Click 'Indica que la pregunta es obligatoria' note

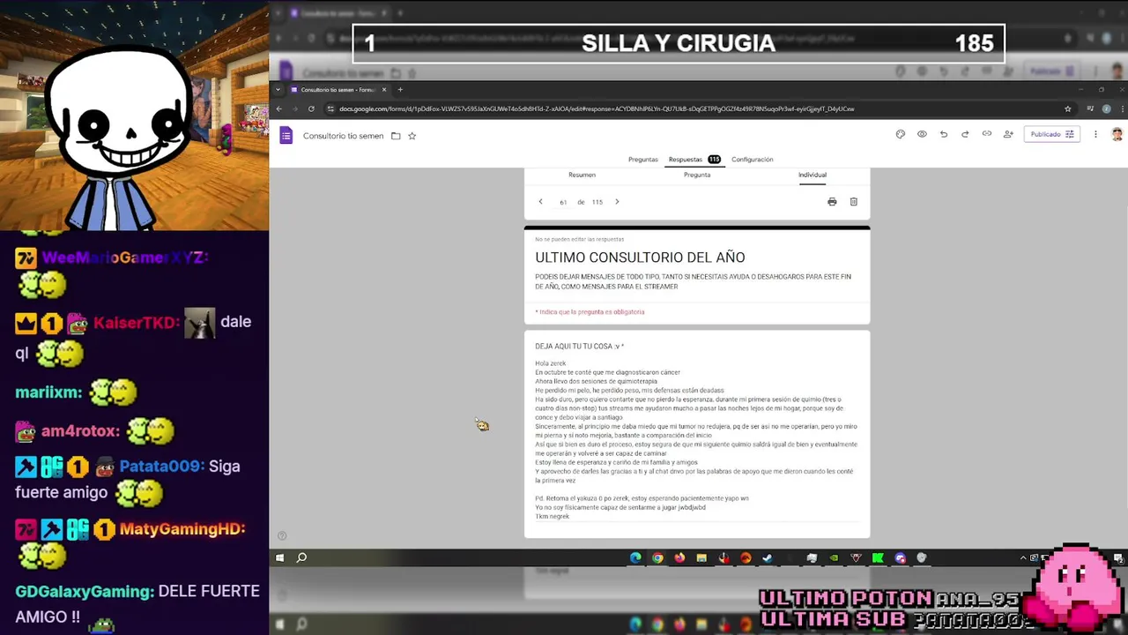pyautogui.click(x=590, y=311)
